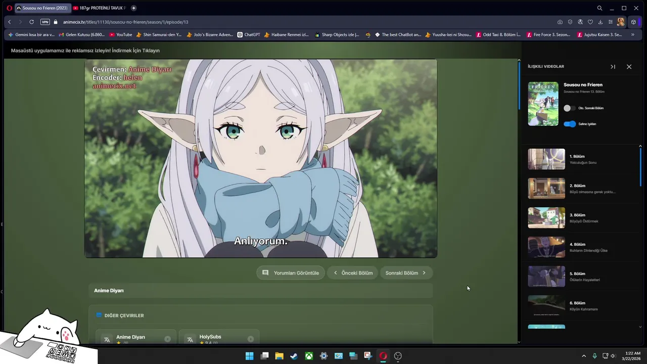
Task: Click the address bar URL field
Action: pos(303,22)
